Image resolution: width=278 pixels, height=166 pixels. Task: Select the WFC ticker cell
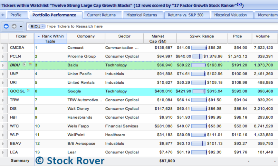tap(21, 126)
